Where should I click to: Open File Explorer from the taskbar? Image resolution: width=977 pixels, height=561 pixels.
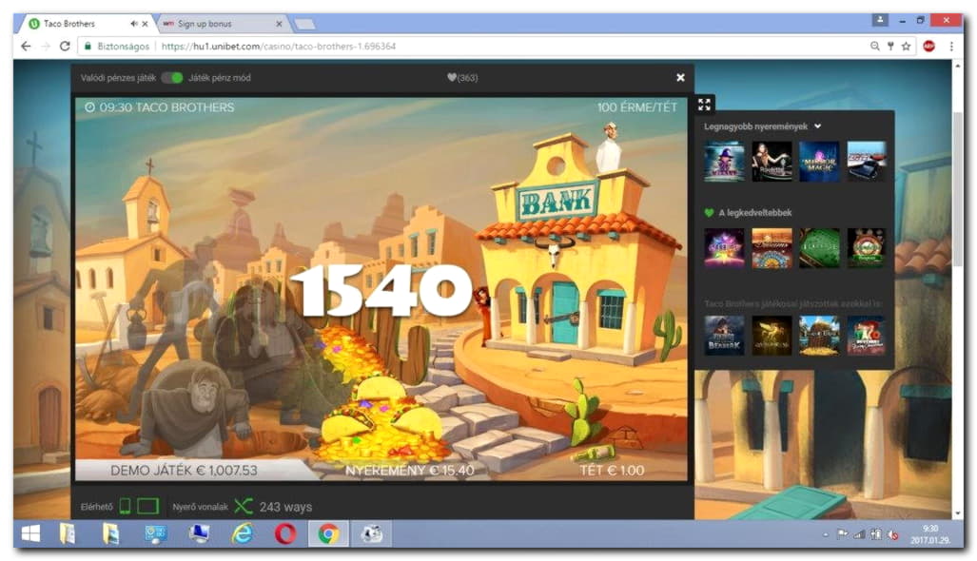tap(68, 534)
